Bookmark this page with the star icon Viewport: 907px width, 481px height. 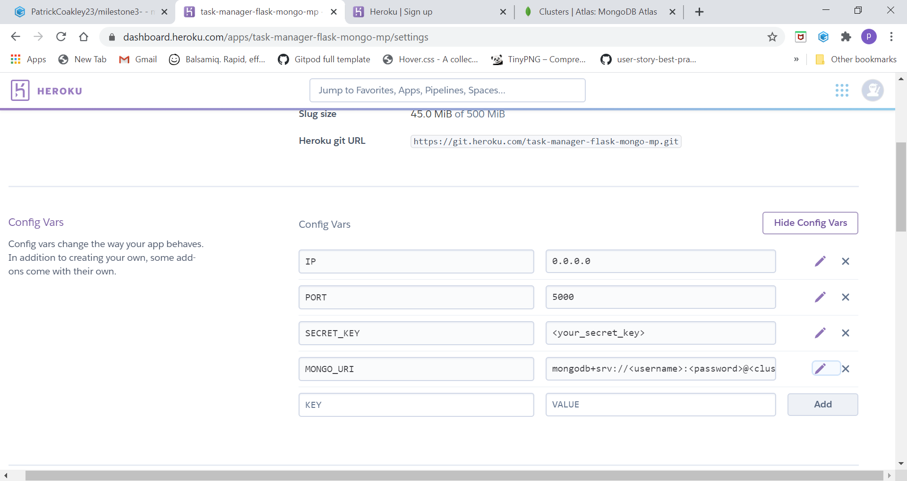point(772,37)
